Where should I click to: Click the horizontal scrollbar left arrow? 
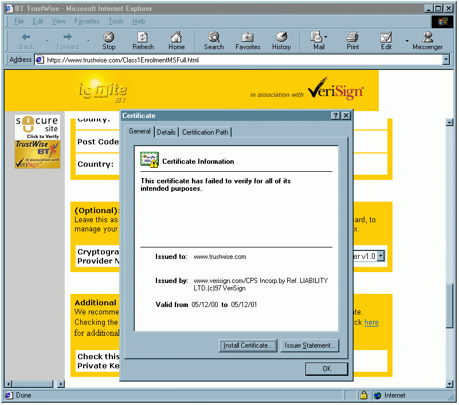[x=9, y=384]
